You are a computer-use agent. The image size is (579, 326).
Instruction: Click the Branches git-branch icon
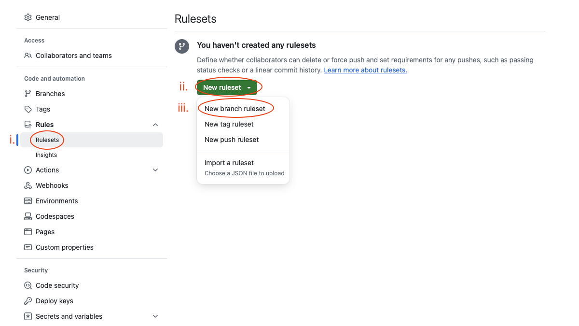click(x=28, y=94)
